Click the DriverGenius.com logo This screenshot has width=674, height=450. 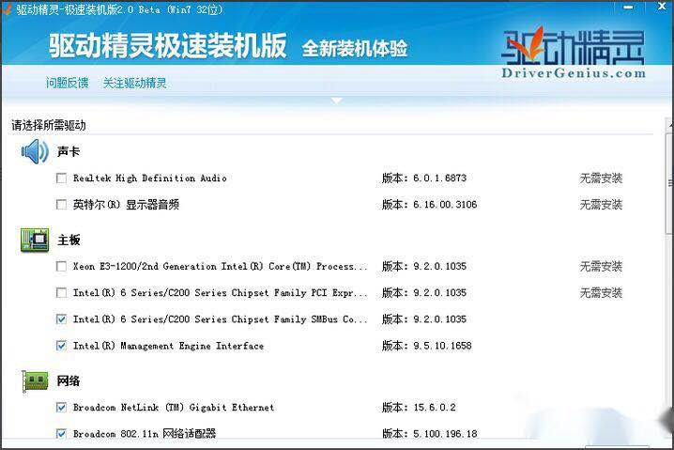pos(574,52)
